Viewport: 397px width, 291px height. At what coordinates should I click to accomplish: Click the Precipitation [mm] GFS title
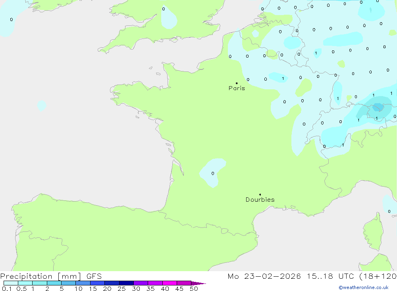pos(51,276)
